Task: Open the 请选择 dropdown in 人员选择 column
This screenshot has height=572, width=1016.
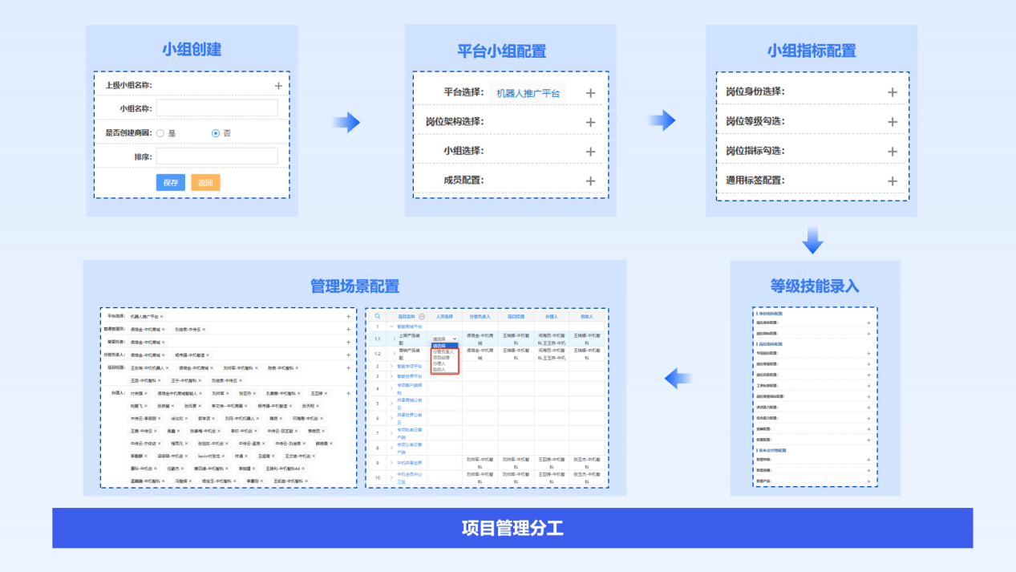Action: point(444,339)
